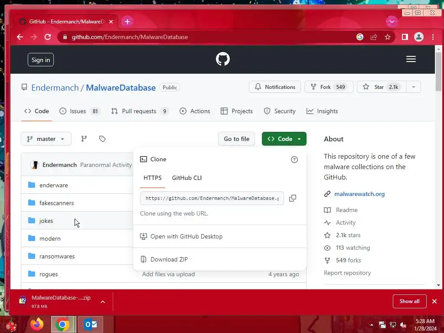The height and width of the screenshot is (333, 444).
Task: Open the Chrome profile avatar
Action: pos(419,37)
